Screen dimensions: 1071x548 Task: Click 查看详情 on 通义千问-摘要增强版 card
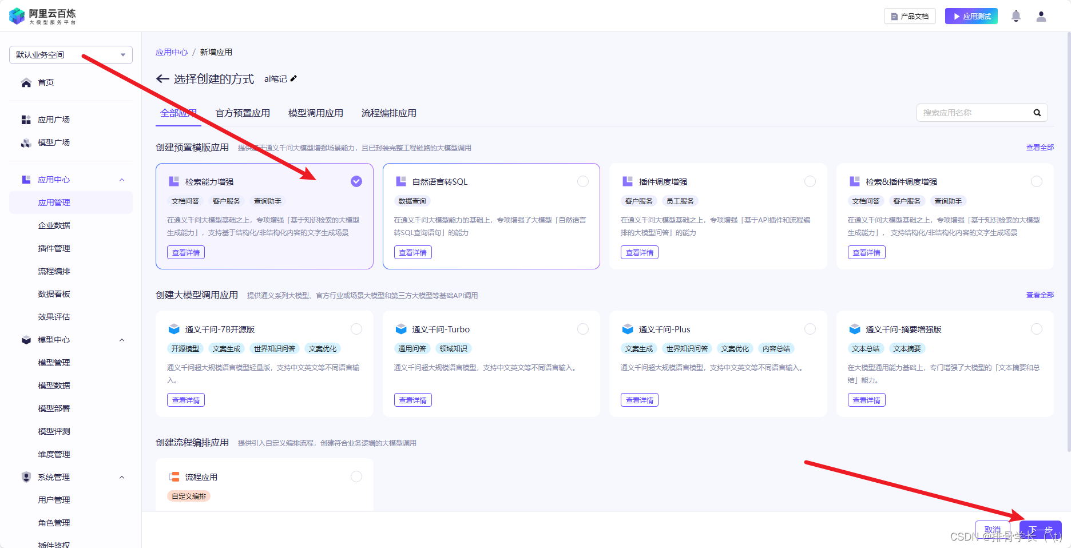click(866, 400)
